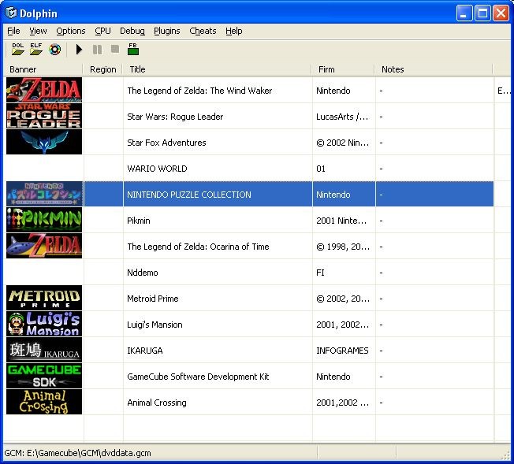Select the Zelda Wind Waker banner
The width and height of the screenshot is (514, 464).
tap(44, 90)
